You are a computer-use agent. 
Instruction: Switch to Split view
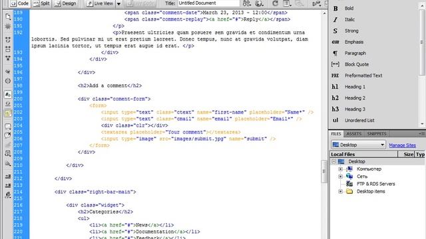pyautogui.click(x=41, y=3)
